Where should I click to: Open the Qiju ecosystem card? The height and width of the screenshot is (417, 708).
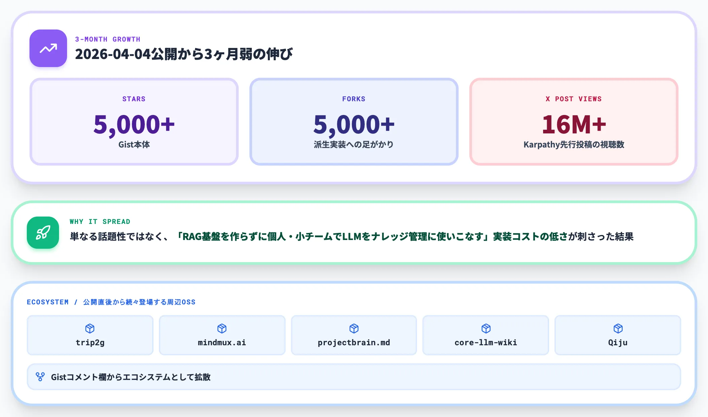coord(618,335)
